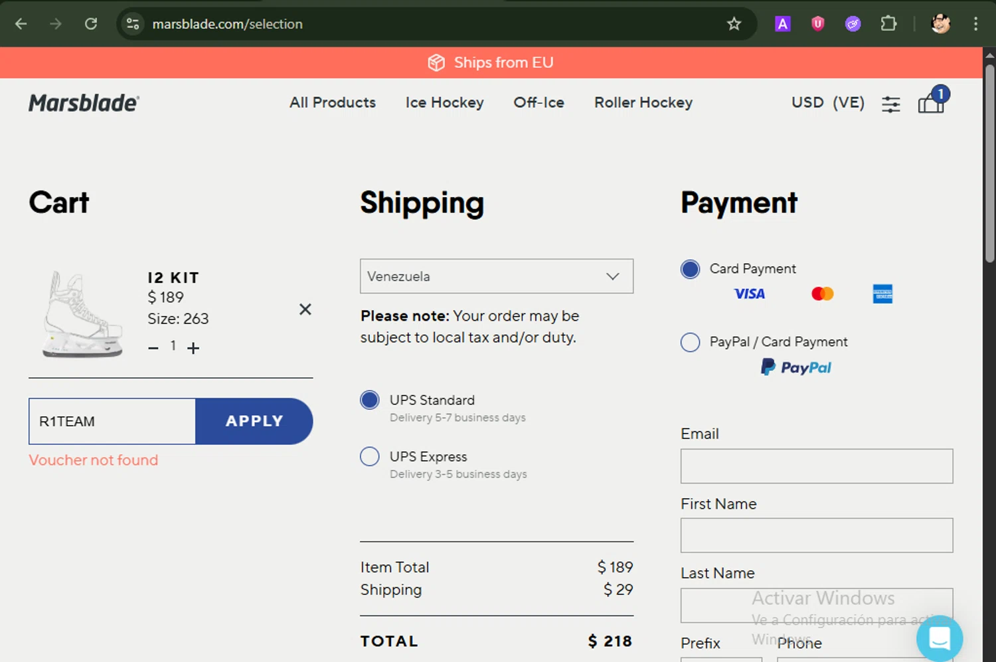The height and width of the screenshot is (662, 996).
Task: Open the settings sliders icon
Action: click(x=891, y=104)
